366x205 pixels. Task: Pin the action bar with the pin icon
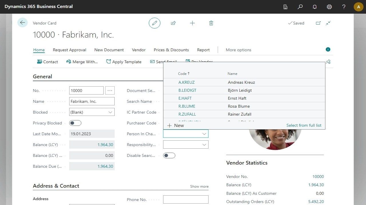[x=328, y=61]
